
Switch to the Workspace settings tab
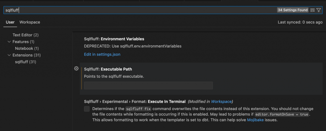point(30,22)
